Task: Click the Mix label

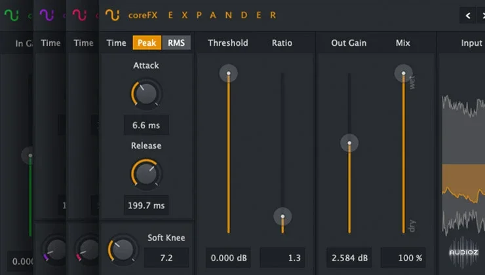Action: click(403, 43)
